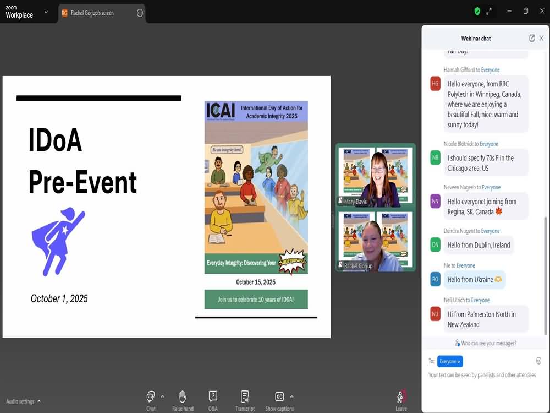Click the Raise hand icon
The image size is (550, 413).
point(183,397)
